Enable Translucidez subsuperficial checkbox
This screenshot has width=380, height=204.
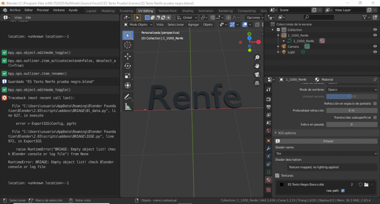pyautogui.click(x=375, y=118)
